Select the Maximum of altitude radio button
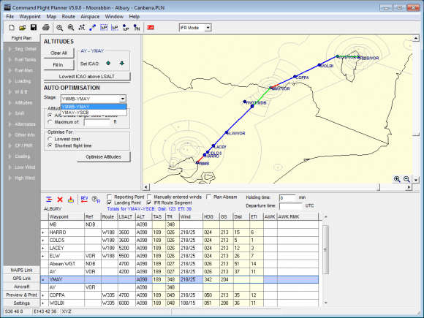The width and height of the screenshot is (424, 318). point(50,122)
